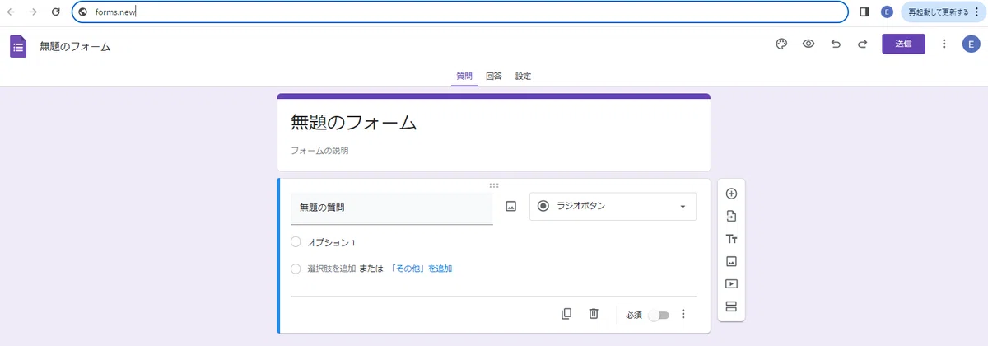
Task: Click the browser forward arrow
Action: coord(33,12)
